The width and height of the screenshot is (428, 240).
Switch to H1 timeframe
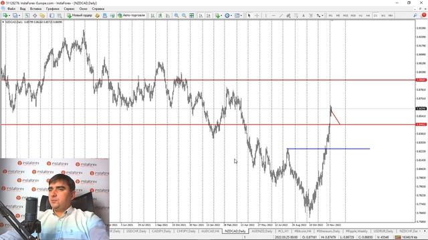point(360,15)
